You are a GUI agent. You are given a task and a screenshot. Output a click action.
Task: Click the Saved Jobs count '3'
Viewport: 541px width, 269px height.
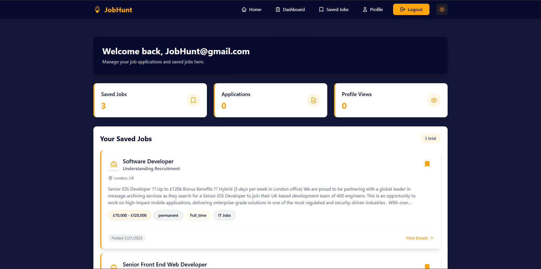coord(103,106)
